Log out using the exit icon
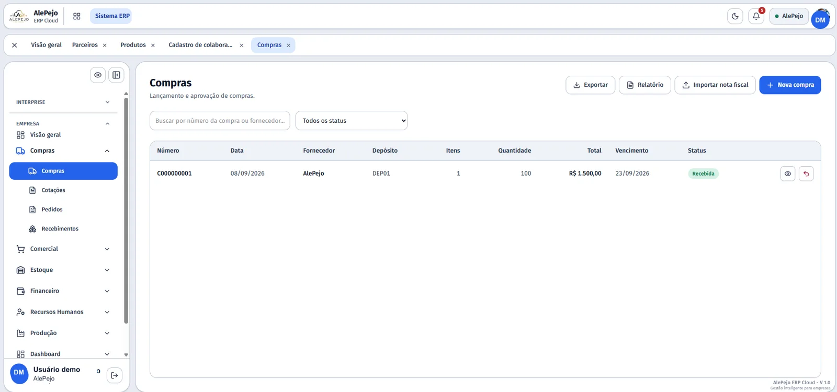The height and width of the screenshot is (392, 837). click(115, 375)
